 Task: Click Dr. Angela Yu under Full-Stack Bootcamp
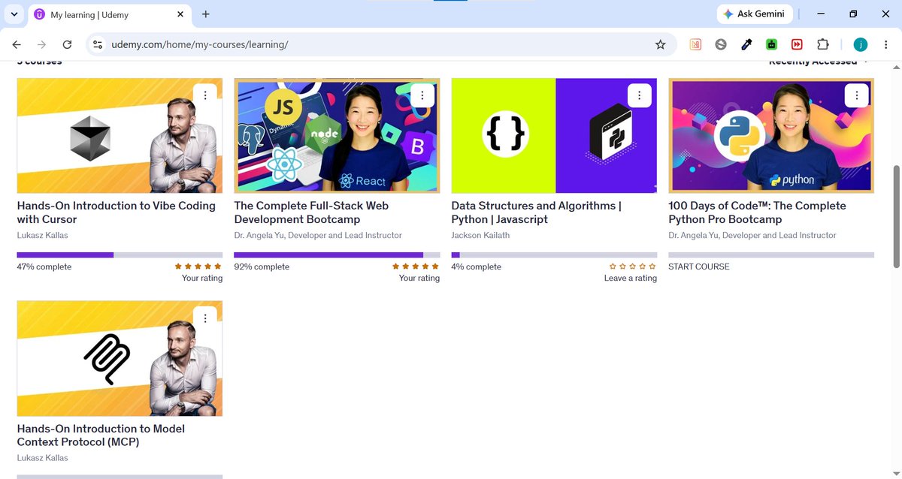pos(318,235)
